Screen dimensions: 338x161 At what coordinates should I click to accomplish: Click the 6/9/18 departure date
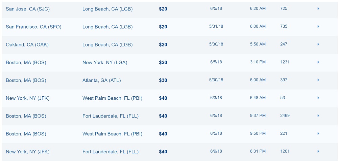tap(216, 152)
